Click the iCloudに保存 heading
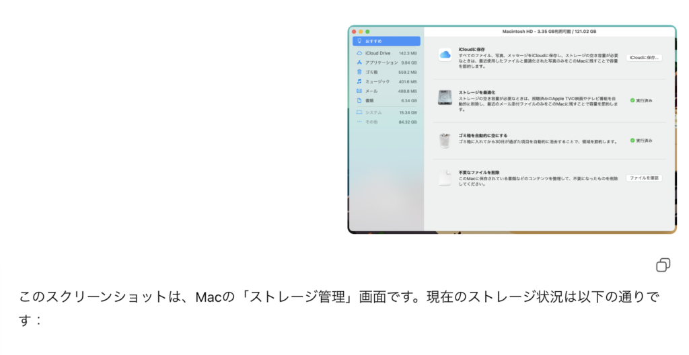 click(472, 50)
